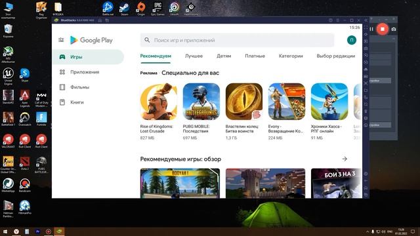Open Battle.net desktop shortcut
Viewport: 420px width, 236px height.
coord(108,9)
